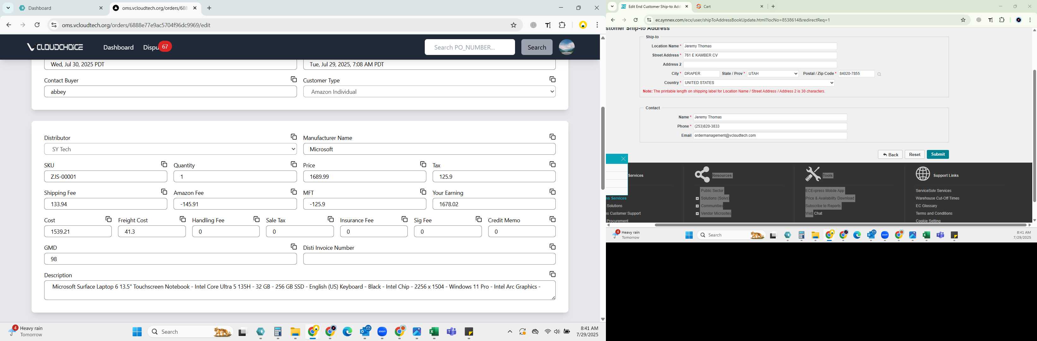This screenshot has height=341, width=1037.
Task: Copy the Amazon Fee value
Action: 293,192
